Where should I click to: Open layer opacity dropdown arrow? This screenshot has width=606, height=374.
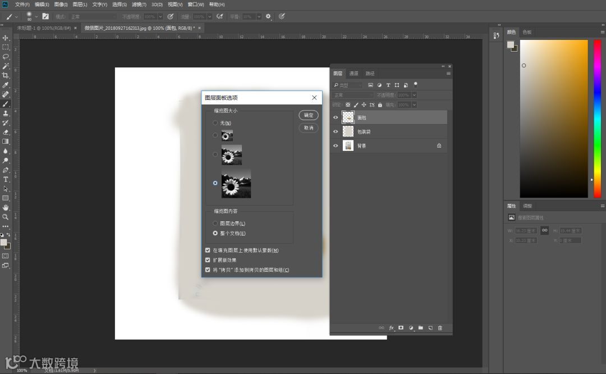pyautogui.click(x=414, y=95)
